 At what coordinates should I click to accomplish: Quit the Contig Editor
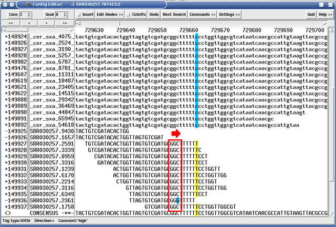(311, 15)
